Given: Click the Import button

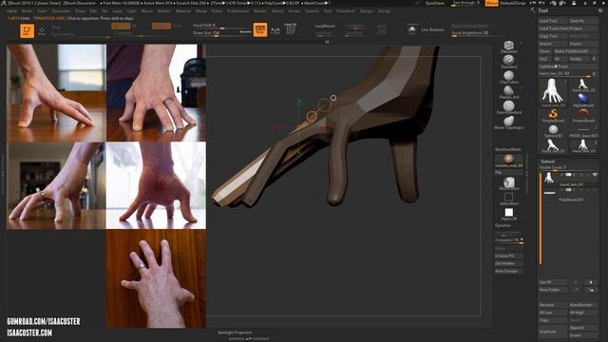Looking at the screenshot, I should 553,44.
